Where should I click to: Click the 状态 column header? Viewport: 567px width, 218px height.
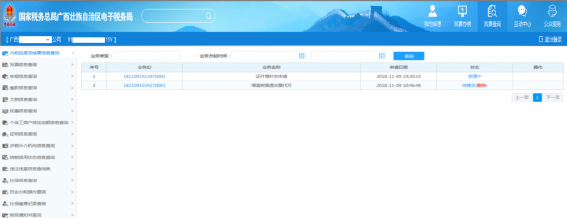(475, 68)
